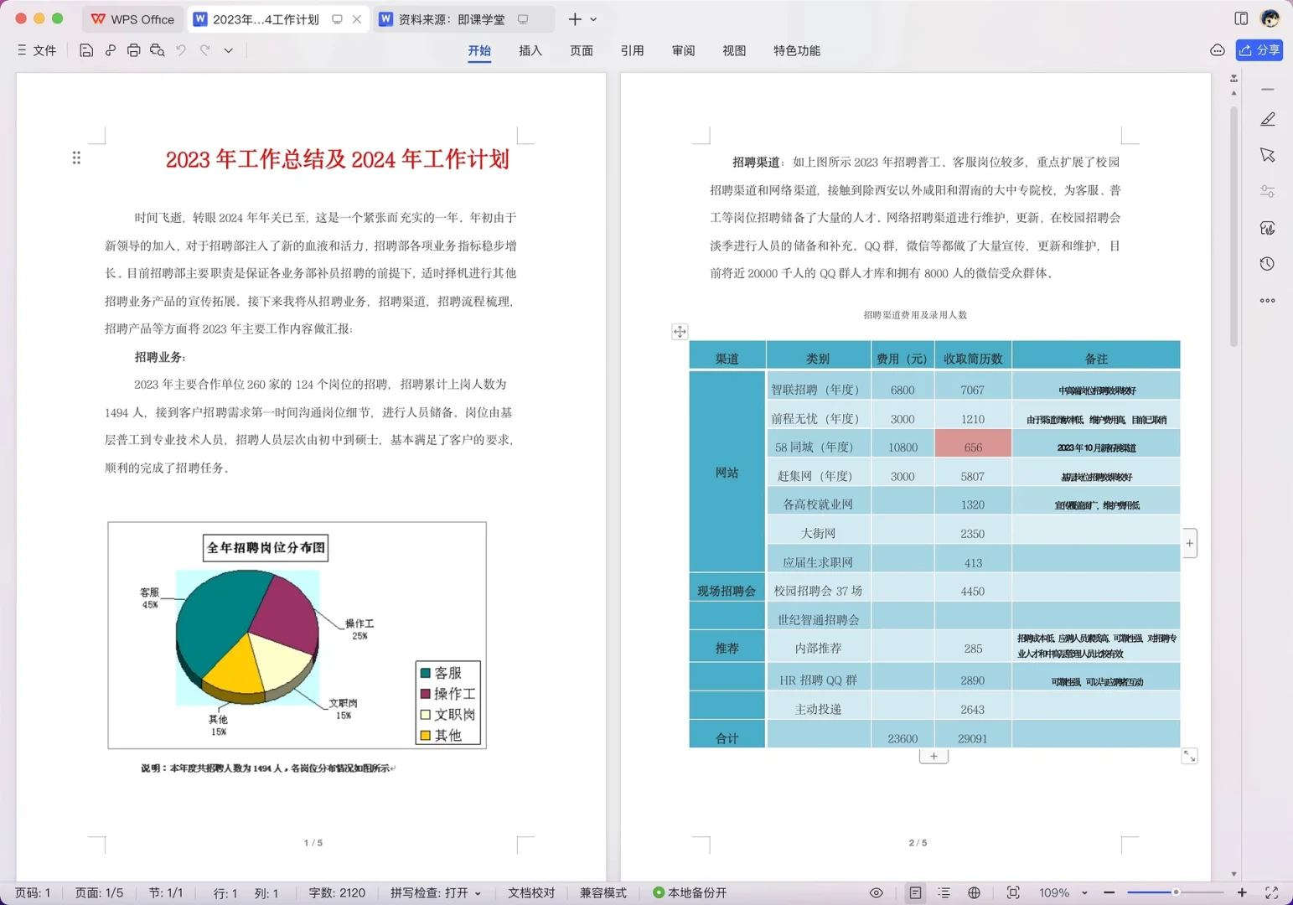
Task: Click the screen icon on the 资料来源 tab
Action: click(x=523, y=19)
